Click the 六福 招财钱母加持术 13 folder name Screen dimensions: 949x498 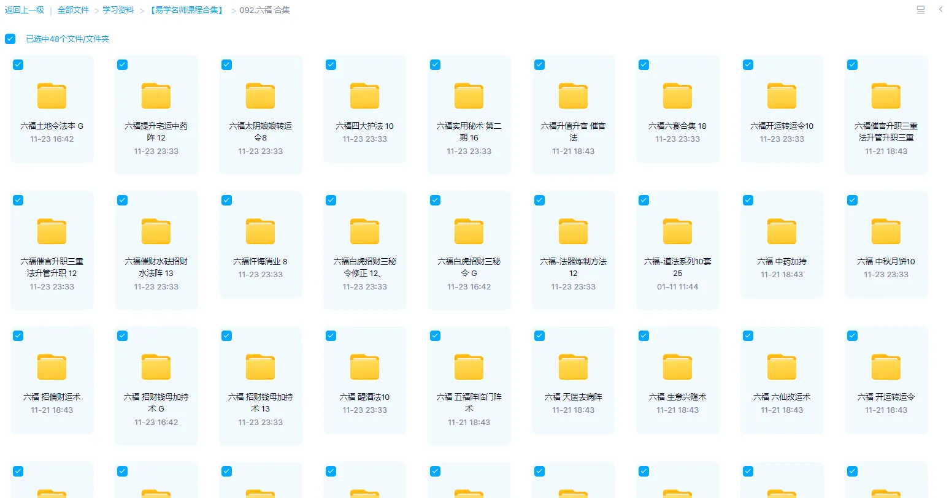(x=261, y=403)
